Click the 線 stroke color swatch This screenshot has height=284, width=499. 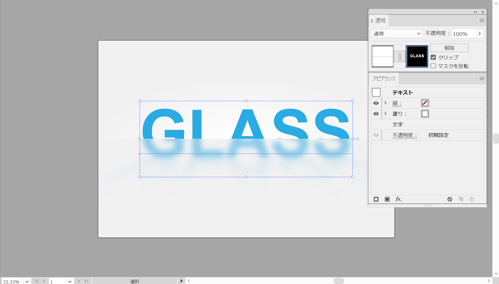(x=425, y=103)
